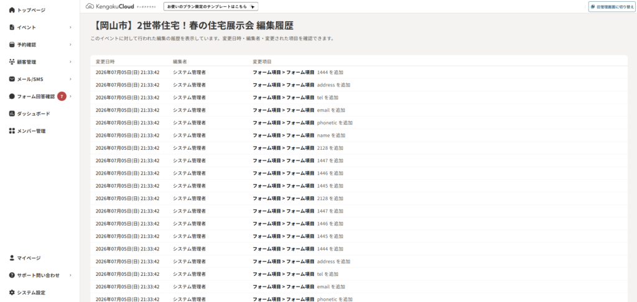Go to ダッシュボード

click(34, 114)
